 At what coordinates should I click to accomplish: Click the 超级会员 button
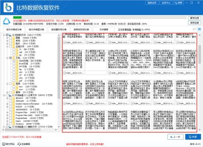[x=152, y=3]
